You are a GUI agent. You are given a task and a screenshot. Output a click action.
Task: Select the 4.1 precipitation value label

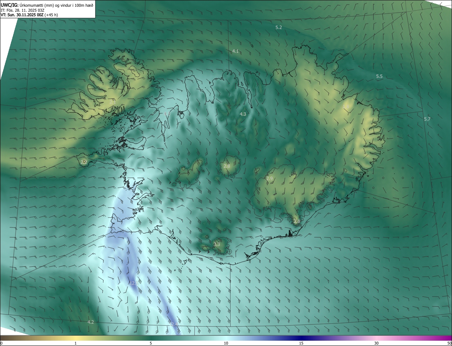tap(235, 51)
